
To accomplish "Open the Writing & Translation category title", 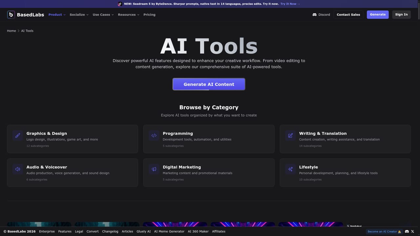I will 323,133.
